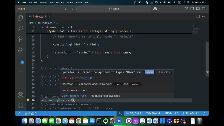Toggle the secondary side bar
Viewport: 224px width, 126px height.
204,9
